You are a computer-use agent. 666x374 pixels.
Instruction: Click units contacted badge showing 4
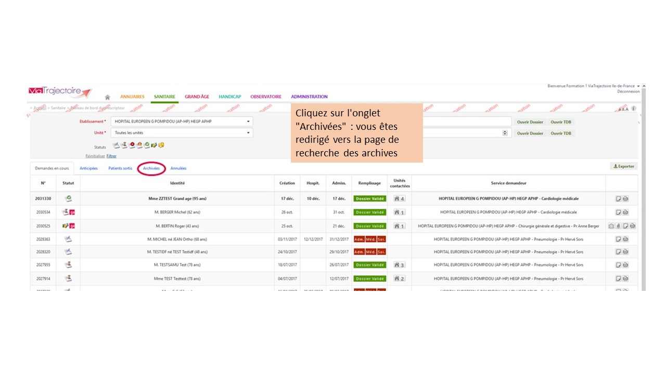(x=399, y=198)
